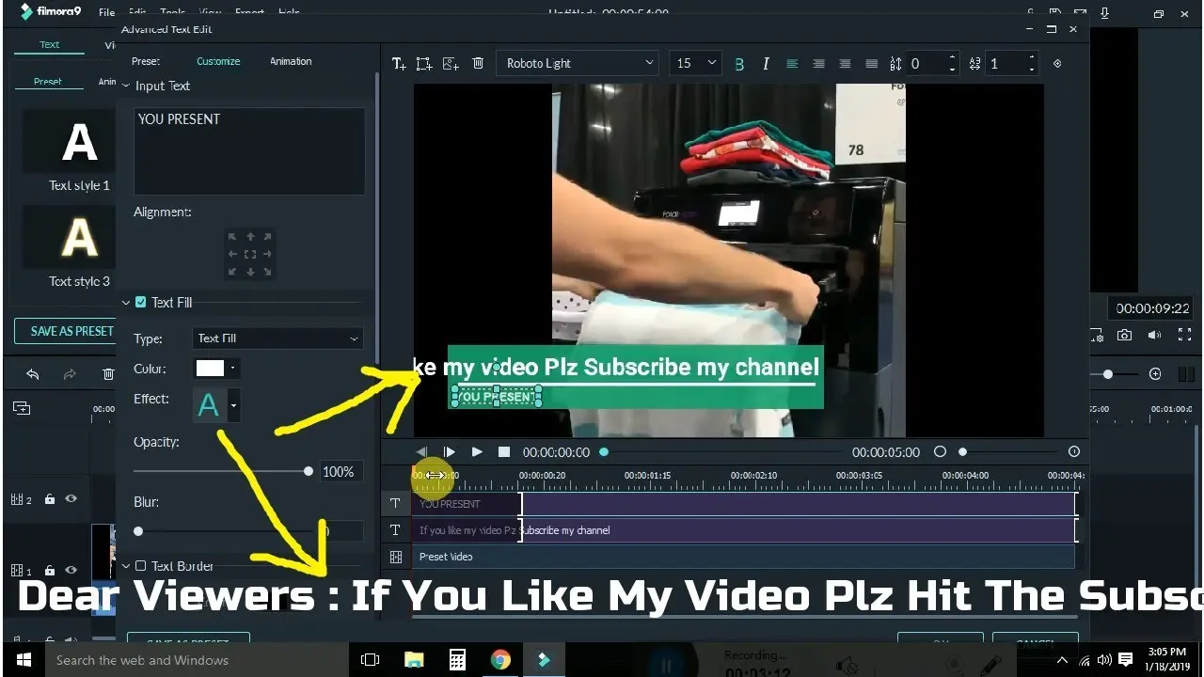Click the add image icon in toolbar

(451, 64)
